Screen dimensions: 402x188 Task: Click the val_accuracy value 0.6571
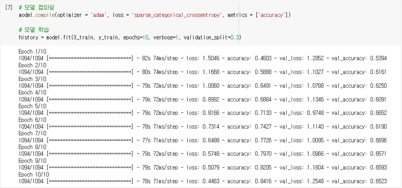379,154
